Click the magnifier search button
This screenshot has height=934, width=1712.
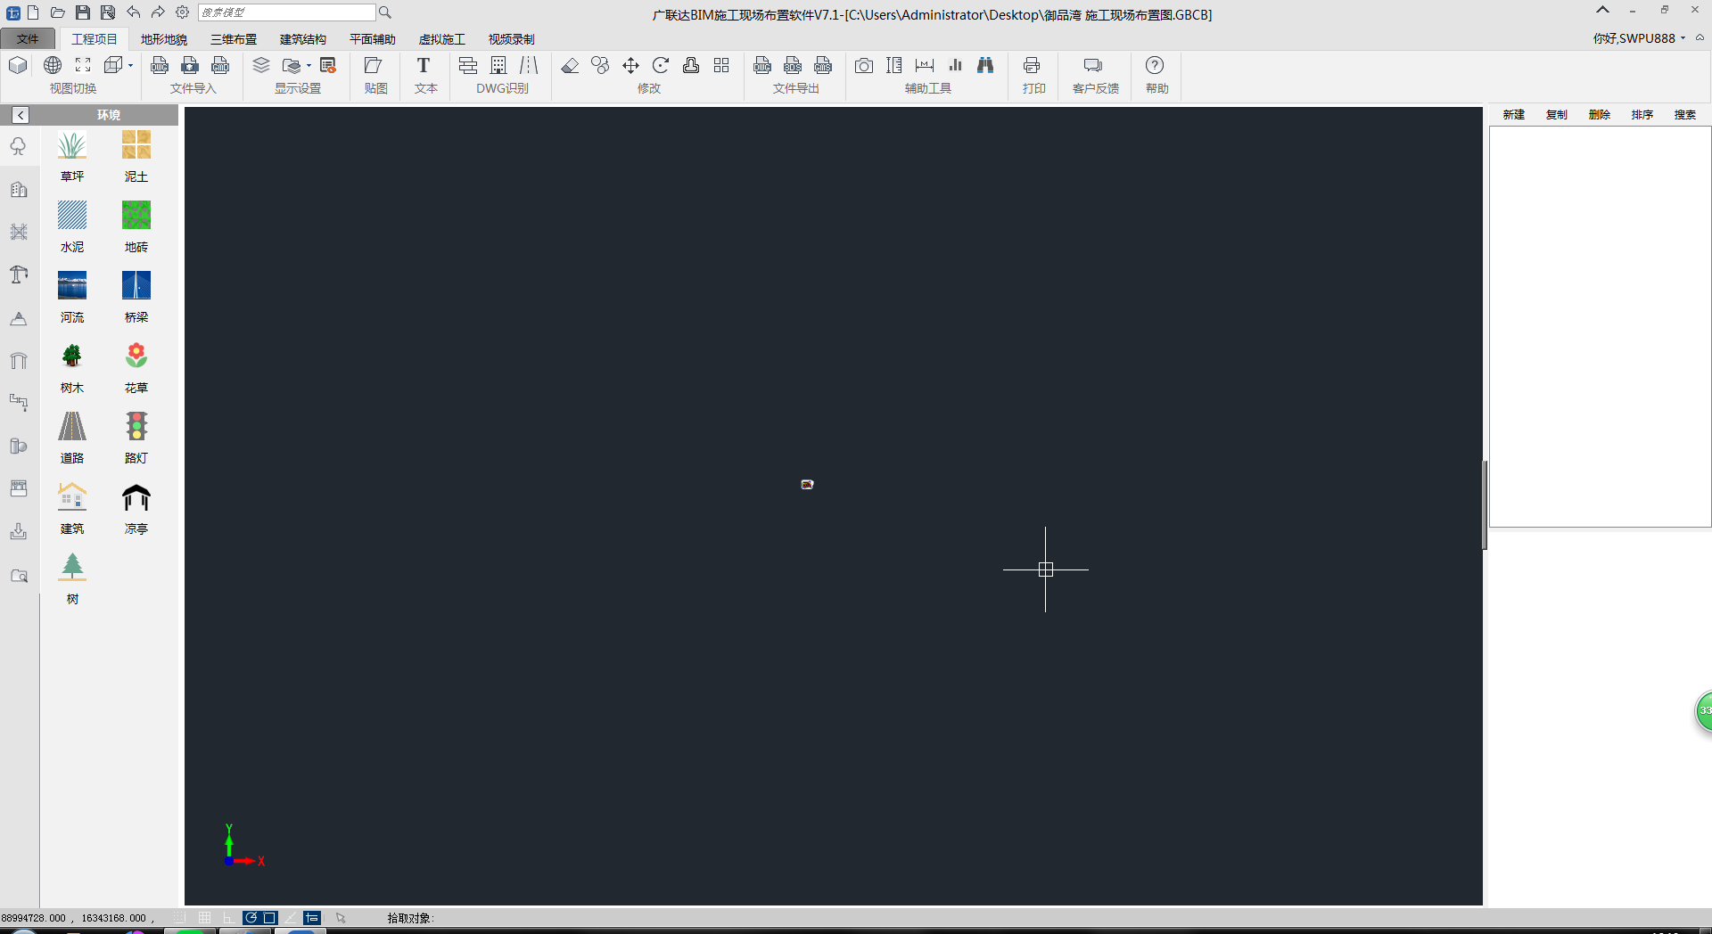click(385, 12)
